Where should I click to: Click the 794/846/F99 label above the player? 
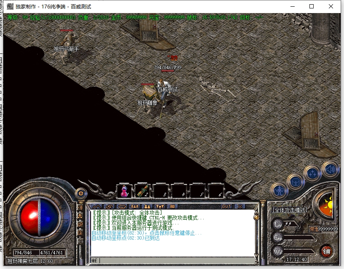point(168,67)
